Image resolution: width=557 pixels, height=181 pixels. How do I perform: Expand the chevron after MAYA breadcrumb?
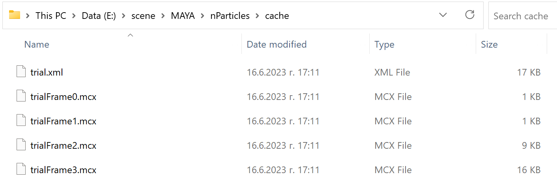click(x=202, y=16)
